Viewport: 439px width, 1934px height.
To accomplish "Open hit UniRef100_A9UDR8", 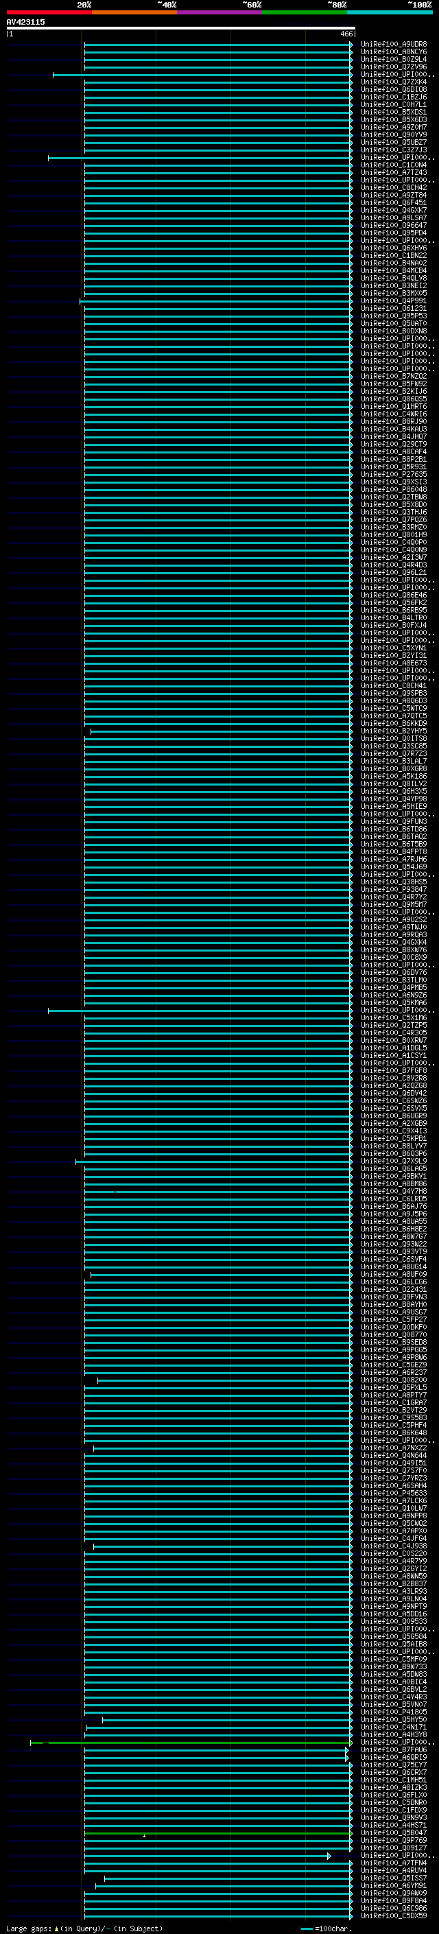I will tap(393, 45).
